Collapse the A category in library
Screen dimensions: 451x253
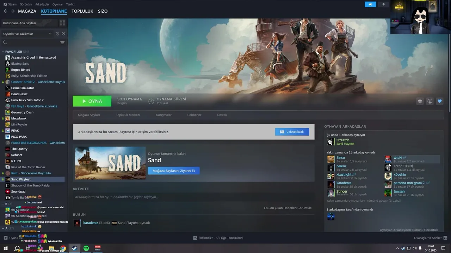click(x=3, y=228)
